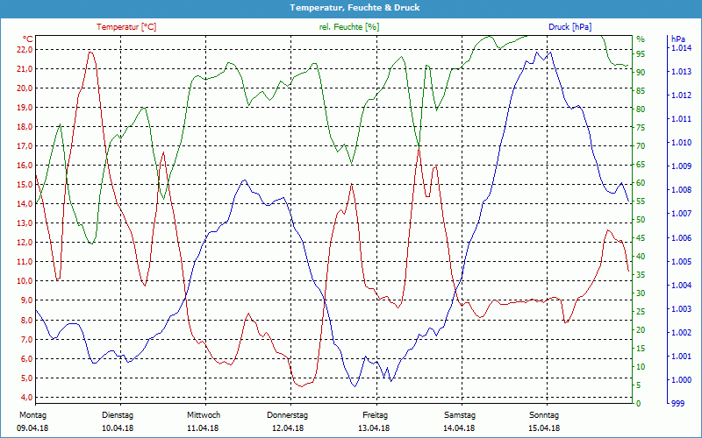Viewport: 702px width, 438px height.
Task: Select the green 'rel. Feuchte [%]' legend label
Action: [x=349, y=27]
